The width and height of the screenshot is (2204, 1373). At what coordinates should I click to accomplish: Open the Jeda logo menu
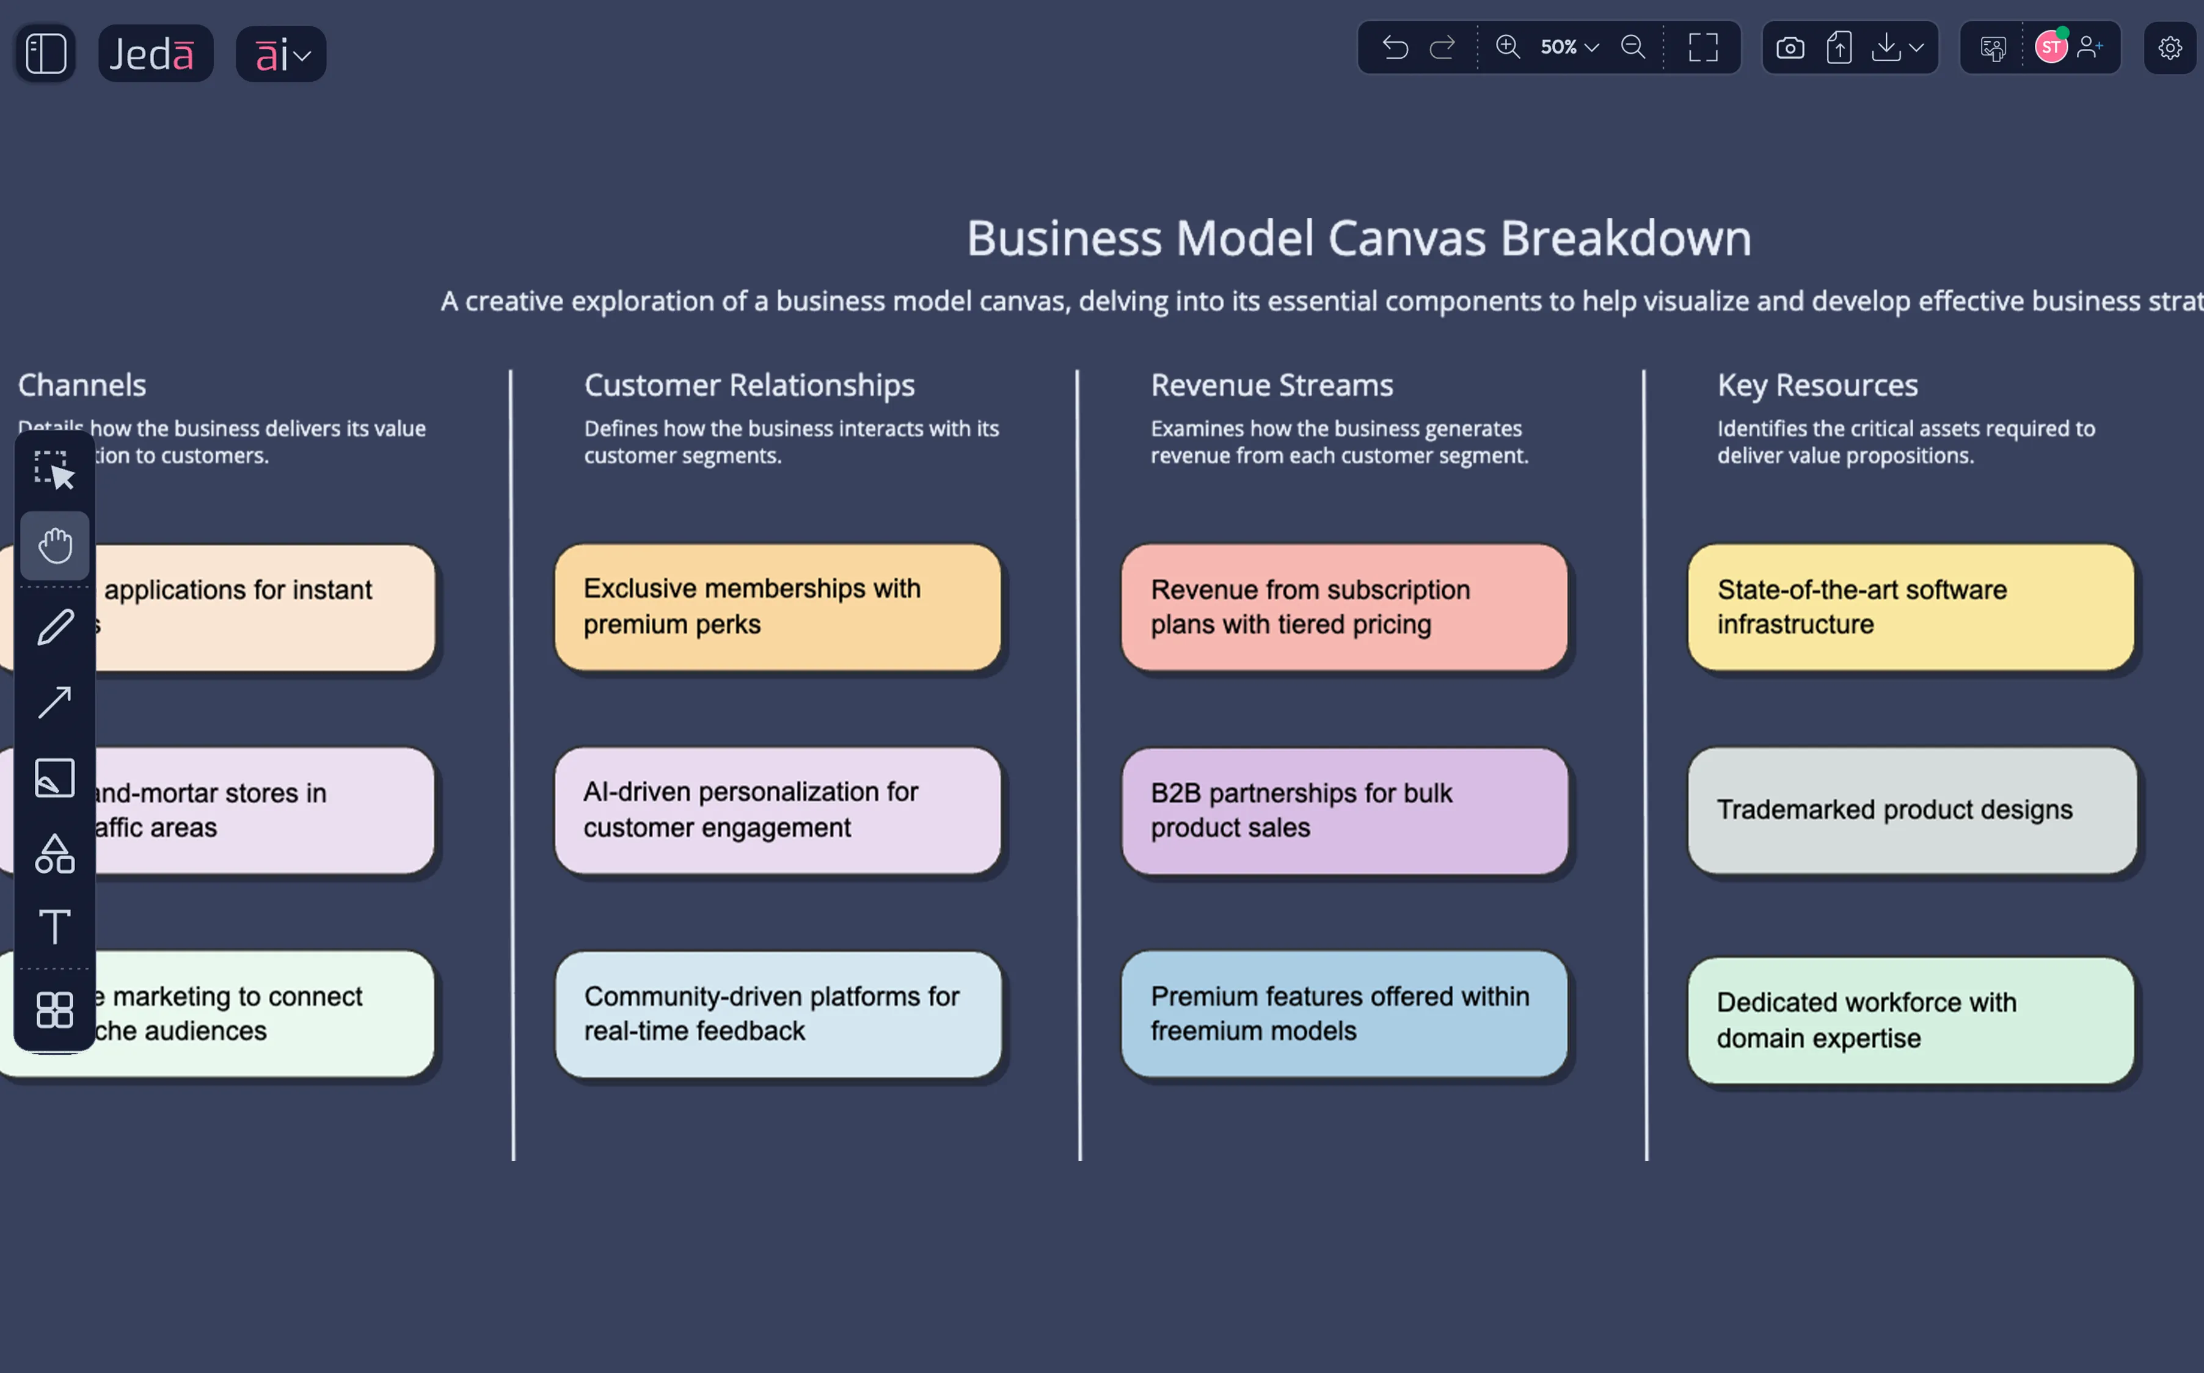pos(155,53)
